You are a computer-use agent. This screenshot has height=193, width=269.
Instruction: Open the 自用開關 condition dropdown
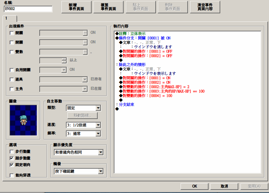pos(53,70)
